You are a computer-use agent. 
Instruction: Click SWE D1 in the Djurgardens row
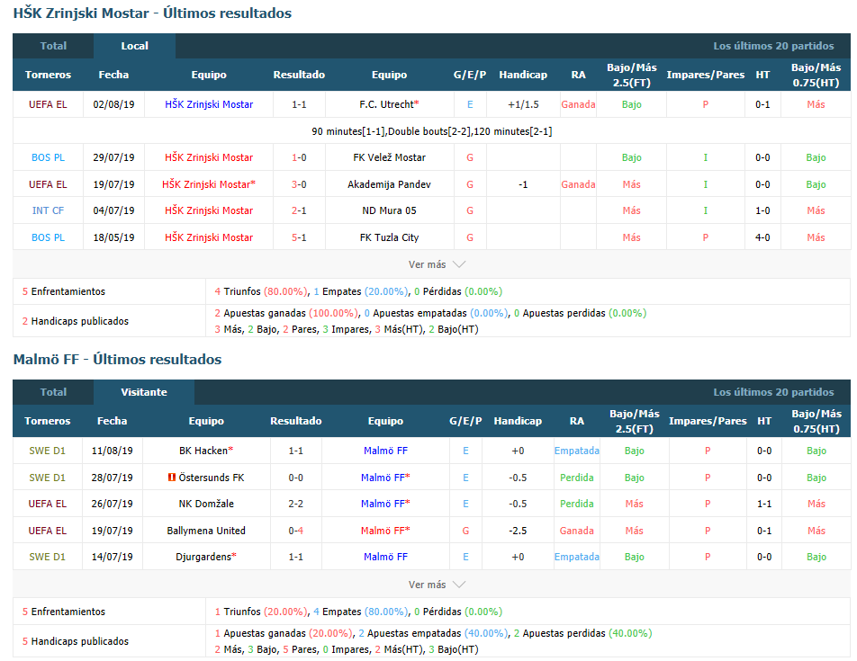pyautogui.click(x=47, y=557)
